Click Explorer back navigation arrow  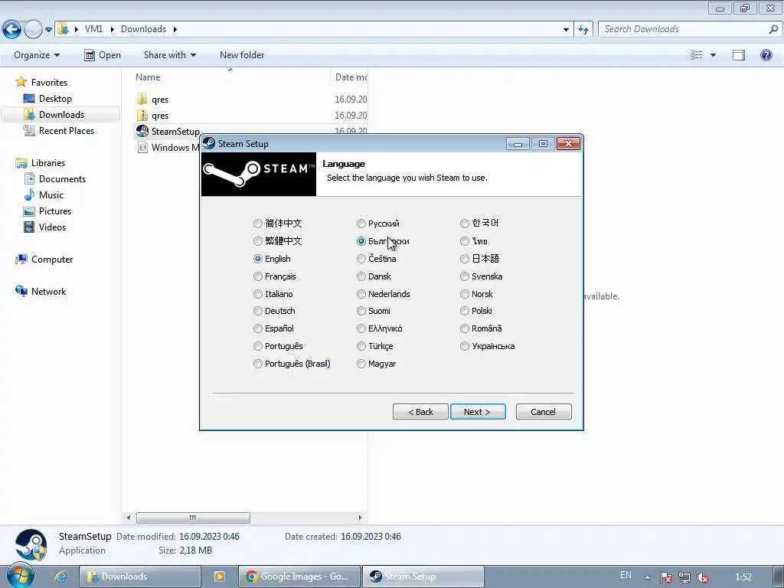(12, 30)
